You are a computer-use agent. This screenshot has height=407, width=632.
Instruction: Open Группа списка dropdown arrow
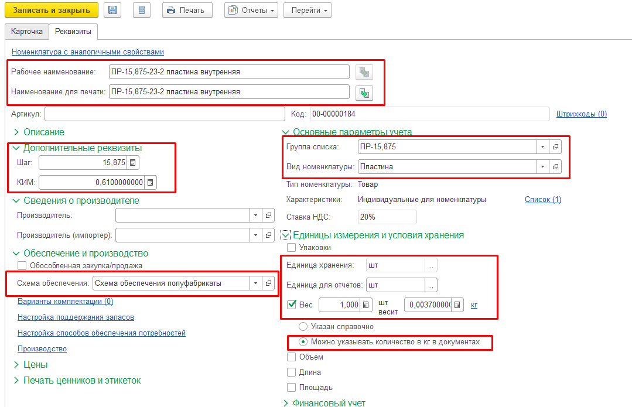coord(542,146)
